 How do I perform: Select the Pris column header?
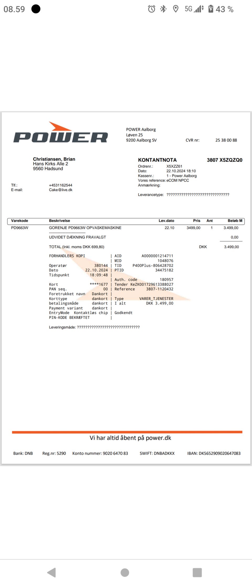(197, 221)
